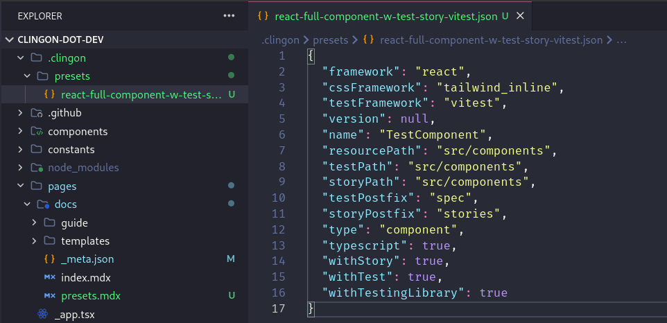
Task: Open Explorer more actions ellipsis menu
Action: [x=229, y=15]
